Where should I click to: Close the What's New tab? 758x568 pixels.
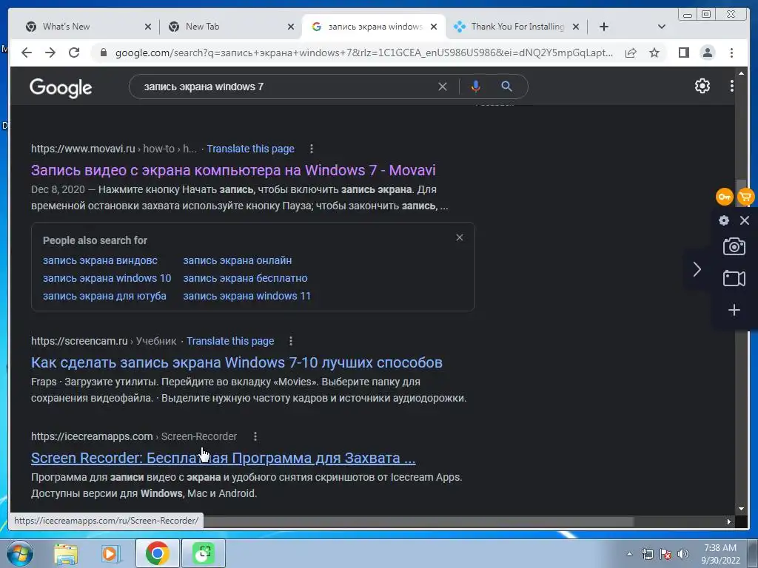[148, 27]
